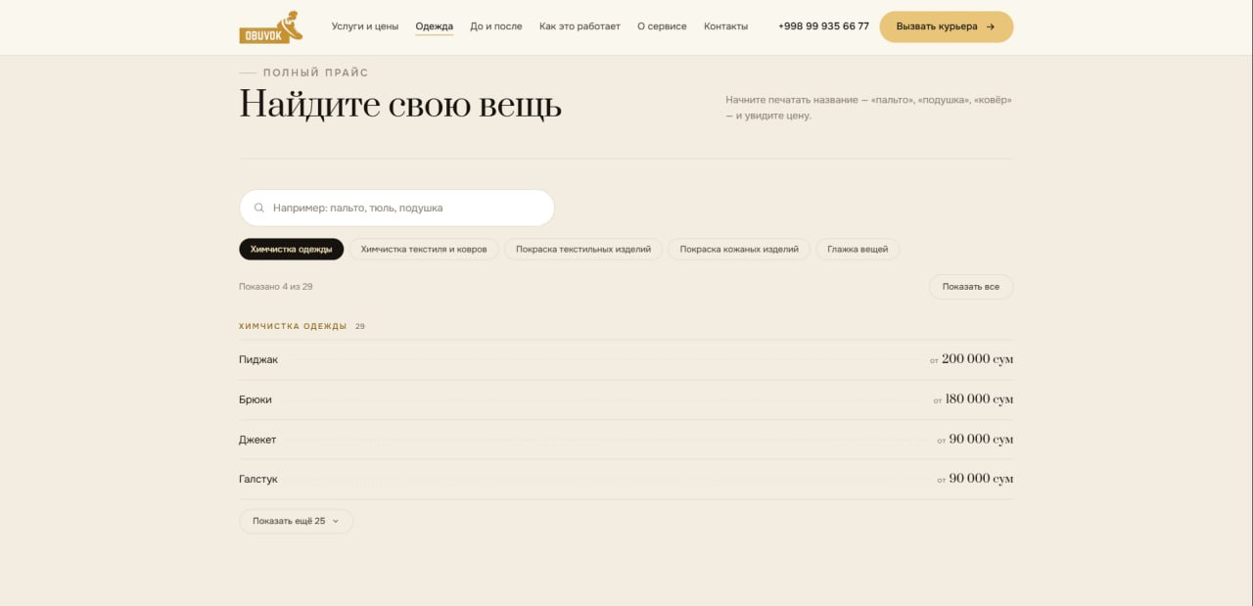
Task: Click the search magnifier icon
Action: 259,208
